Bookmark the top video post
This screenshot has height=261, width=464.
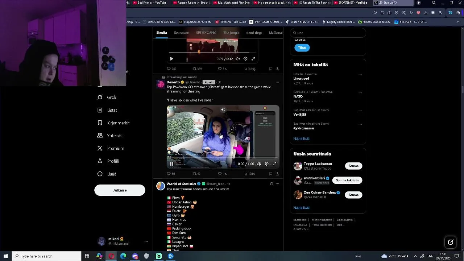tap(271, 69)
